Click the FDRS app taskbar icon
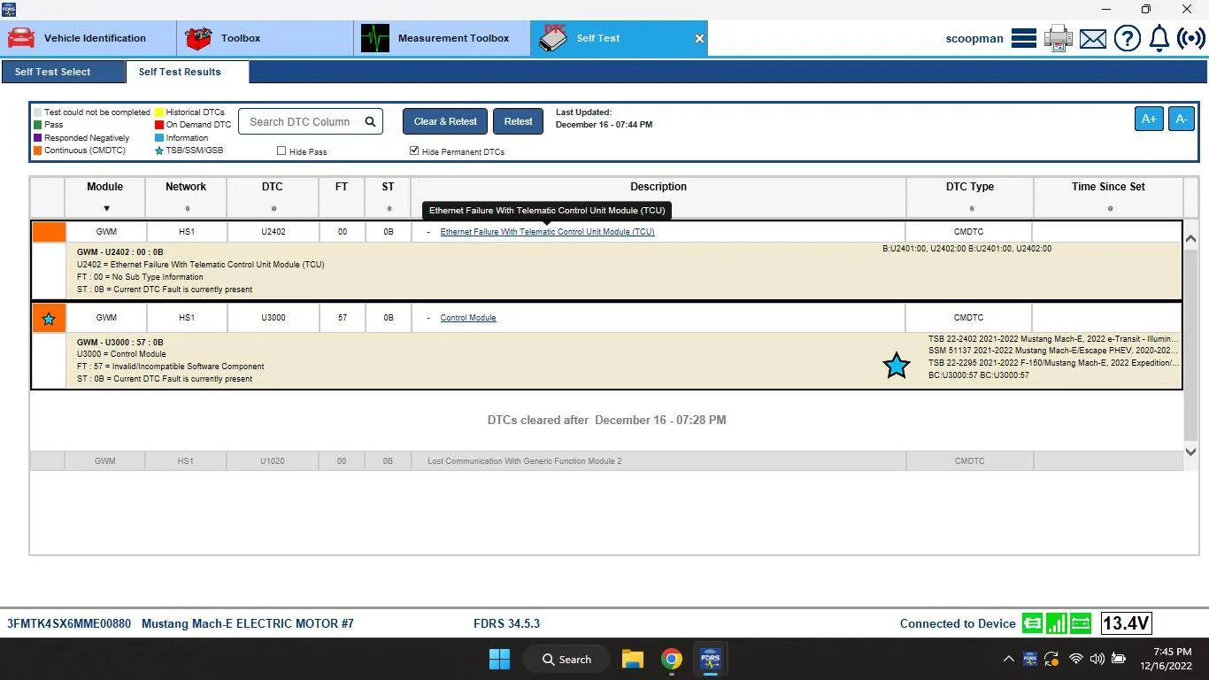This screenshot has width=1209, height=680. tap(710, 659)
